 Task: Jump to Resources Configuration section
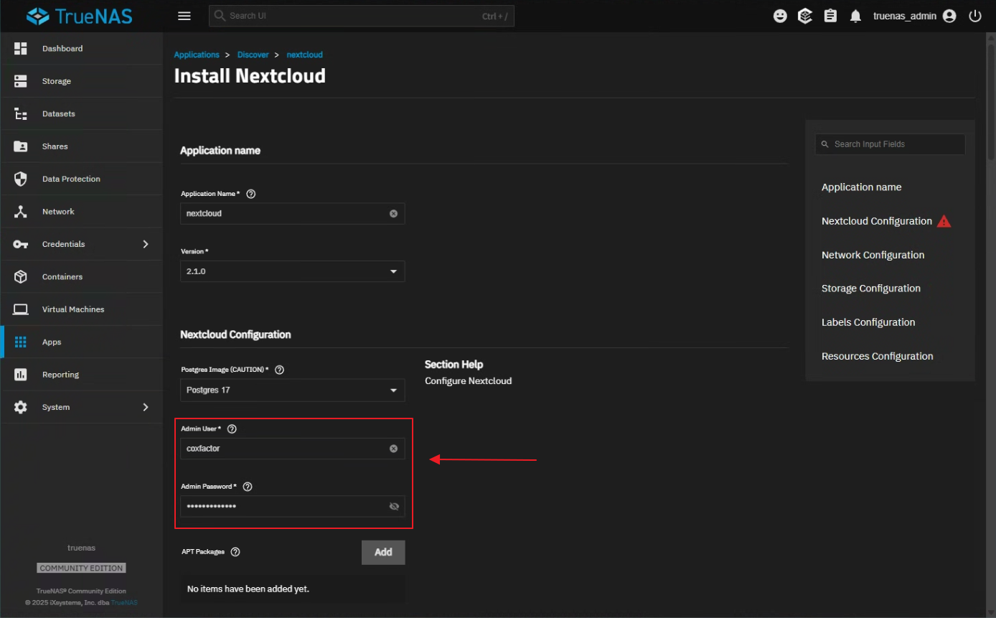click(878, 356)
